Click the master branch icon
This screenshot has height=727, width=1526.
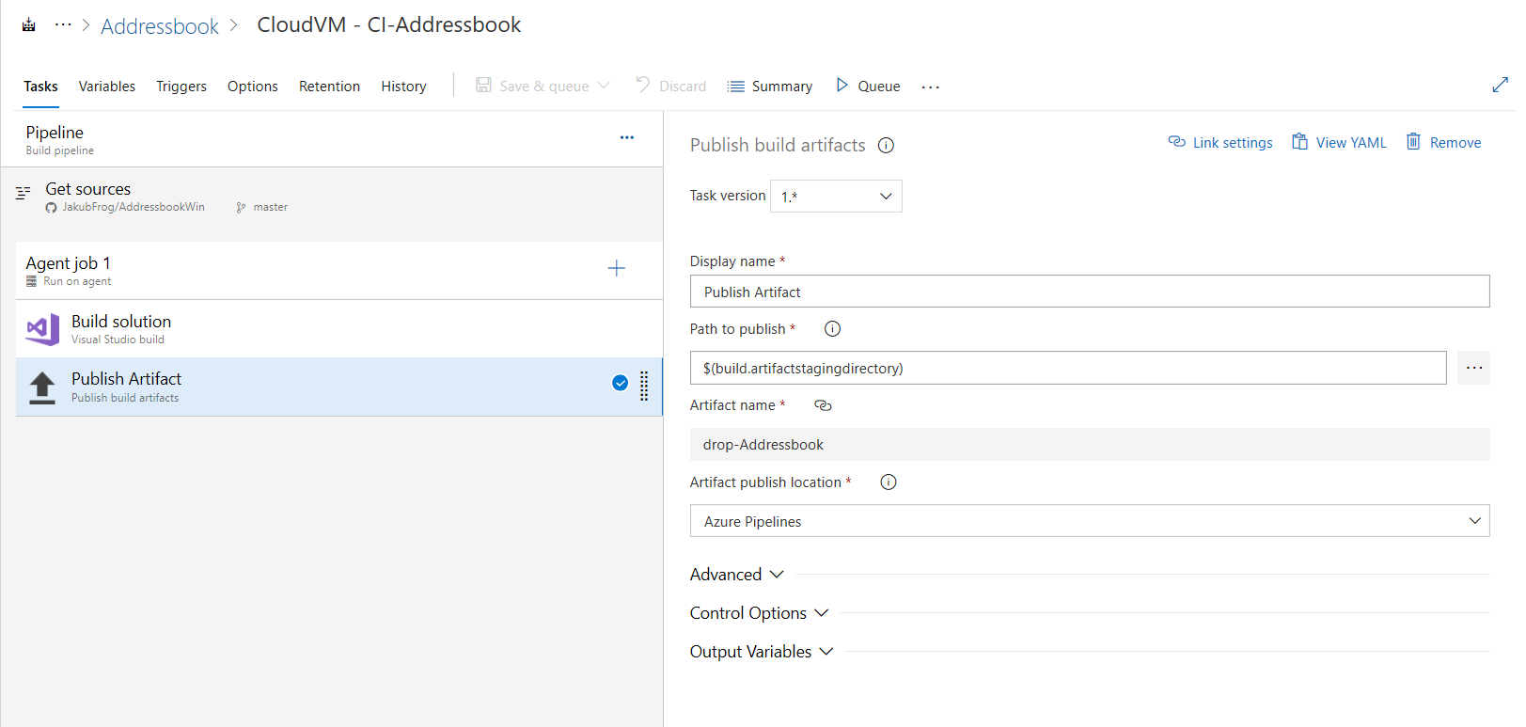(x=241, y=208)
